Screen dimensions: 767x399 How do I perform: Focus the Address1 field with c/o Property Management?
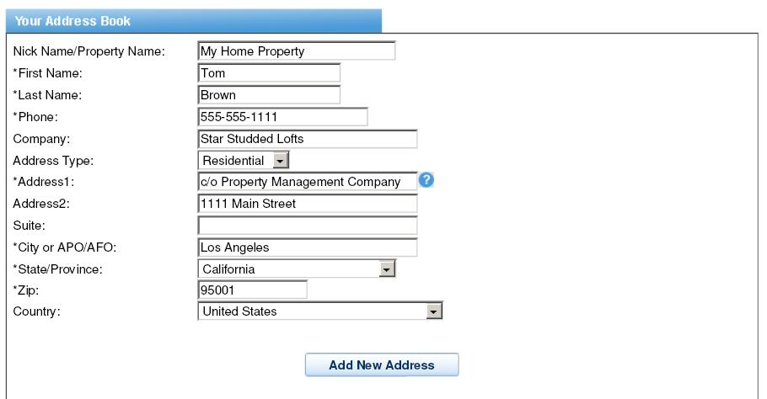click(307, 182)
